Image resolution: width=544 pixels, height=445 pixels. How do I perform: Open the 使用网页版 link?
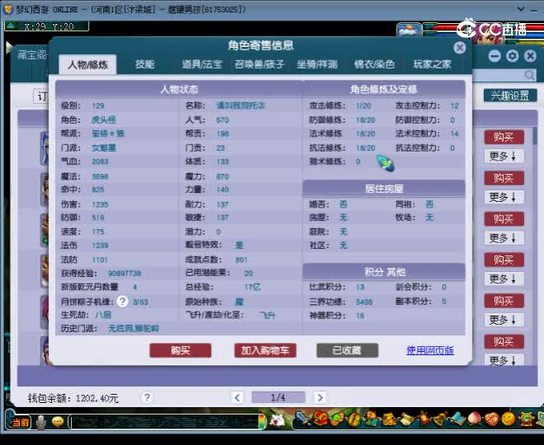430,350
